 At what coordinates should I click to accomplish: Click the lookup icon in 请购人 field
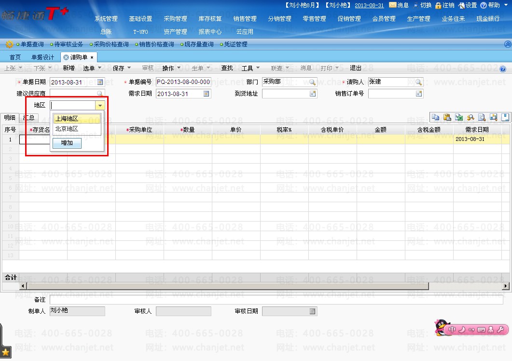(x=418, y=82)
